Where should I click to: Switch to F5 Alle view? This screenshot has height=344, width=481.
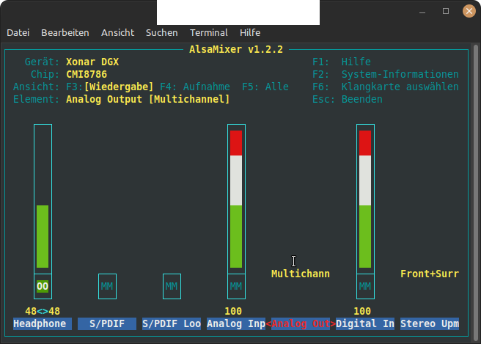click(x=265, y=87)
